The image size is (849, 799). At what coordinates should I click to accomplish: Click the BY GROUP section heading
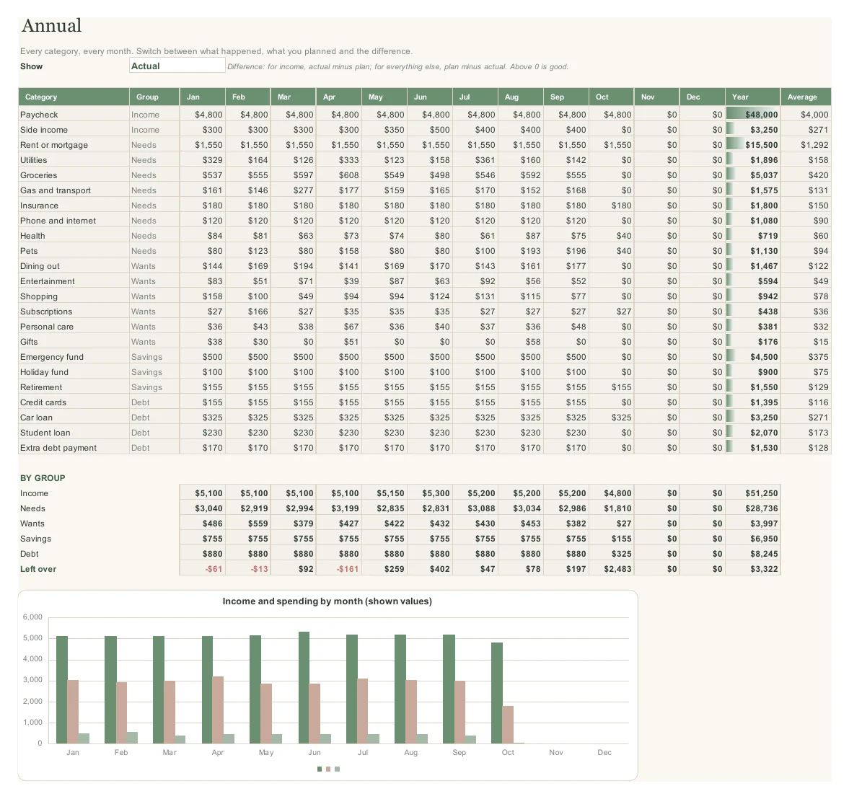[x=43, y=478]
